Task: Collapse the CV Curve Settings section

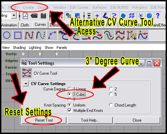Action: tap(26, 84)
